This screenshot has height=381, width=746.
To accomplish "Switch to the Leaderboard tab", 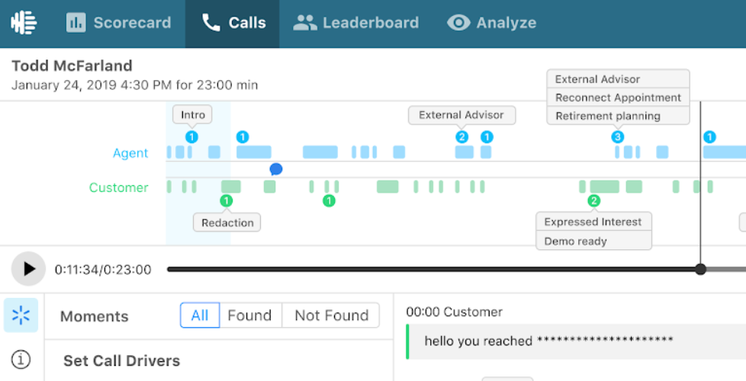I will click(356, 23).
